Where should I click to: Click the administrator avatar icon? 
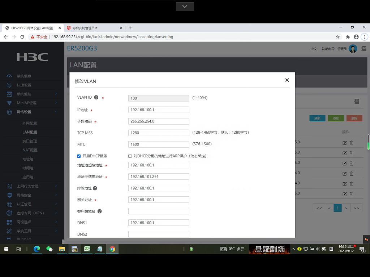point(353,49)
